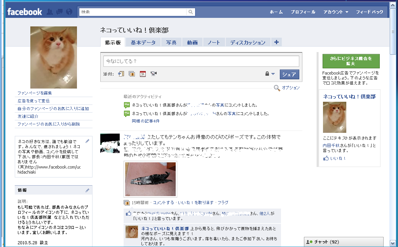Screen dimensions: 398x247
Task: Expand the アカウント dropdown menu
Action: coord(336,12)
